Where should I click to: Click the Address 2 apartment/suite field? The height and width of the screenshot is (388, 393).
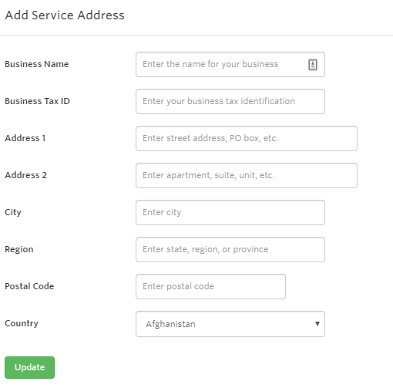[x=247, y=175]
